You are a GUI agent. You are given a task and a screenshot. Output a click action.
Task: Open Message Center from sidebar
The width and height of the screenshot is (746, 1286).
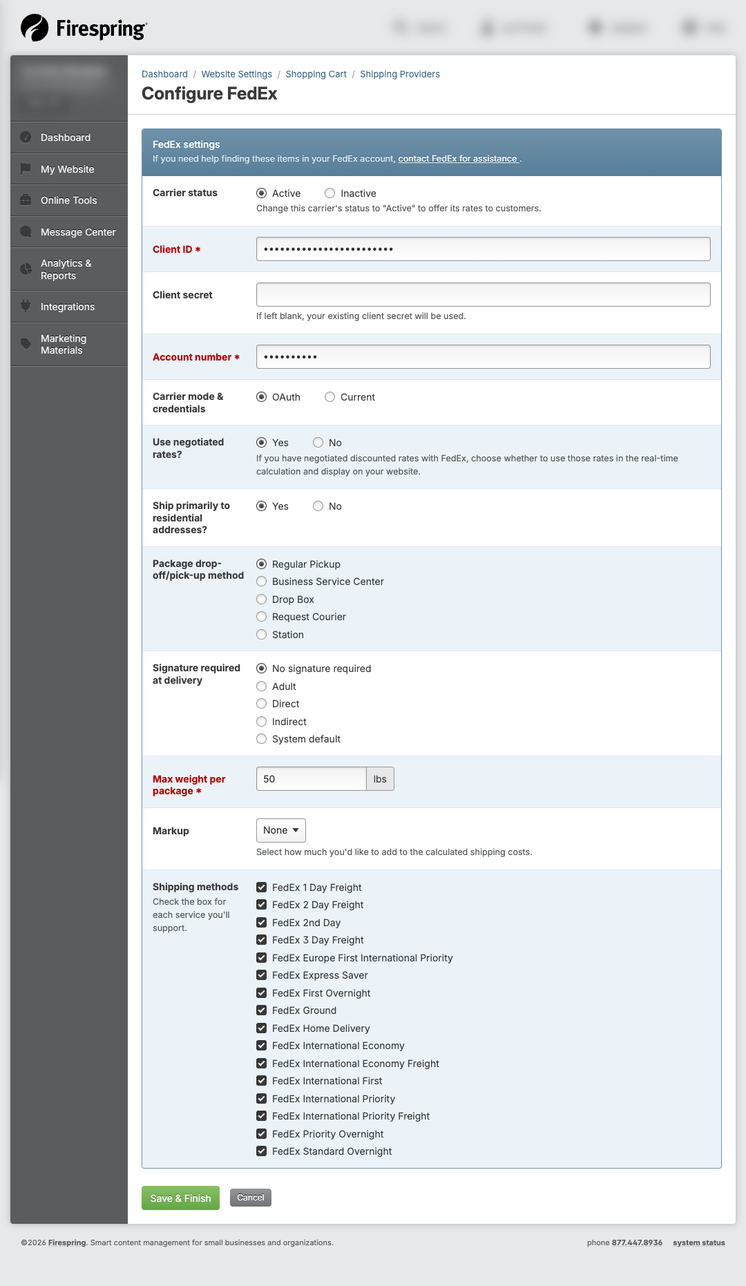click(x=69, y=232)
